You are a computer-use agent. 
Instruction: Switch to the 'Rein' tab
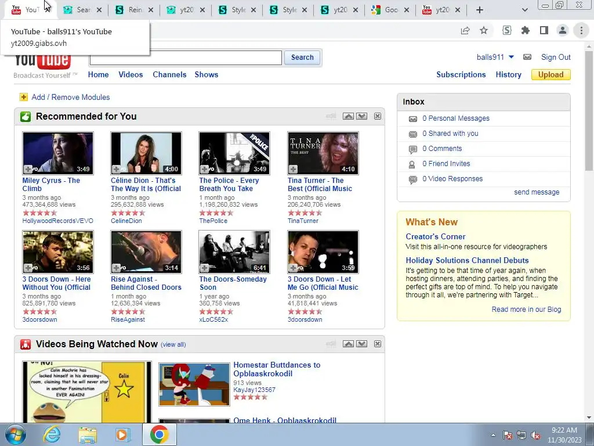pyautogui.click(x=134, y=10)
